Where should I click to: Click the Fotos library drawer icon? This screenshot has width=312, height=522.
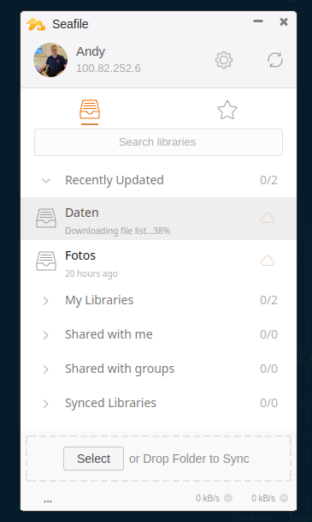[46, 261]
